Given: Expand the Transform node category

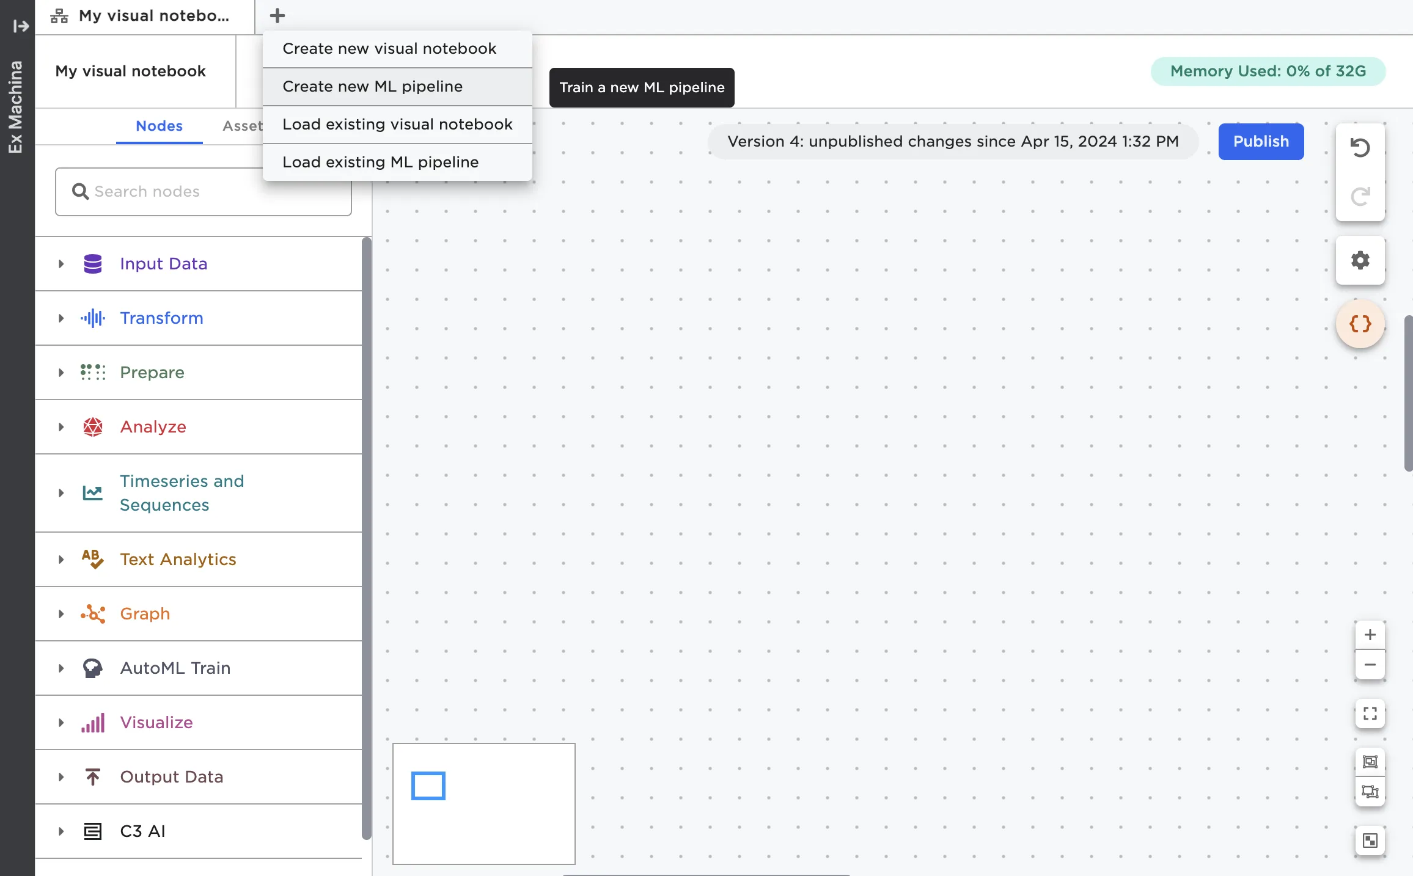Looking at the screenshot, I should (61, 318).
